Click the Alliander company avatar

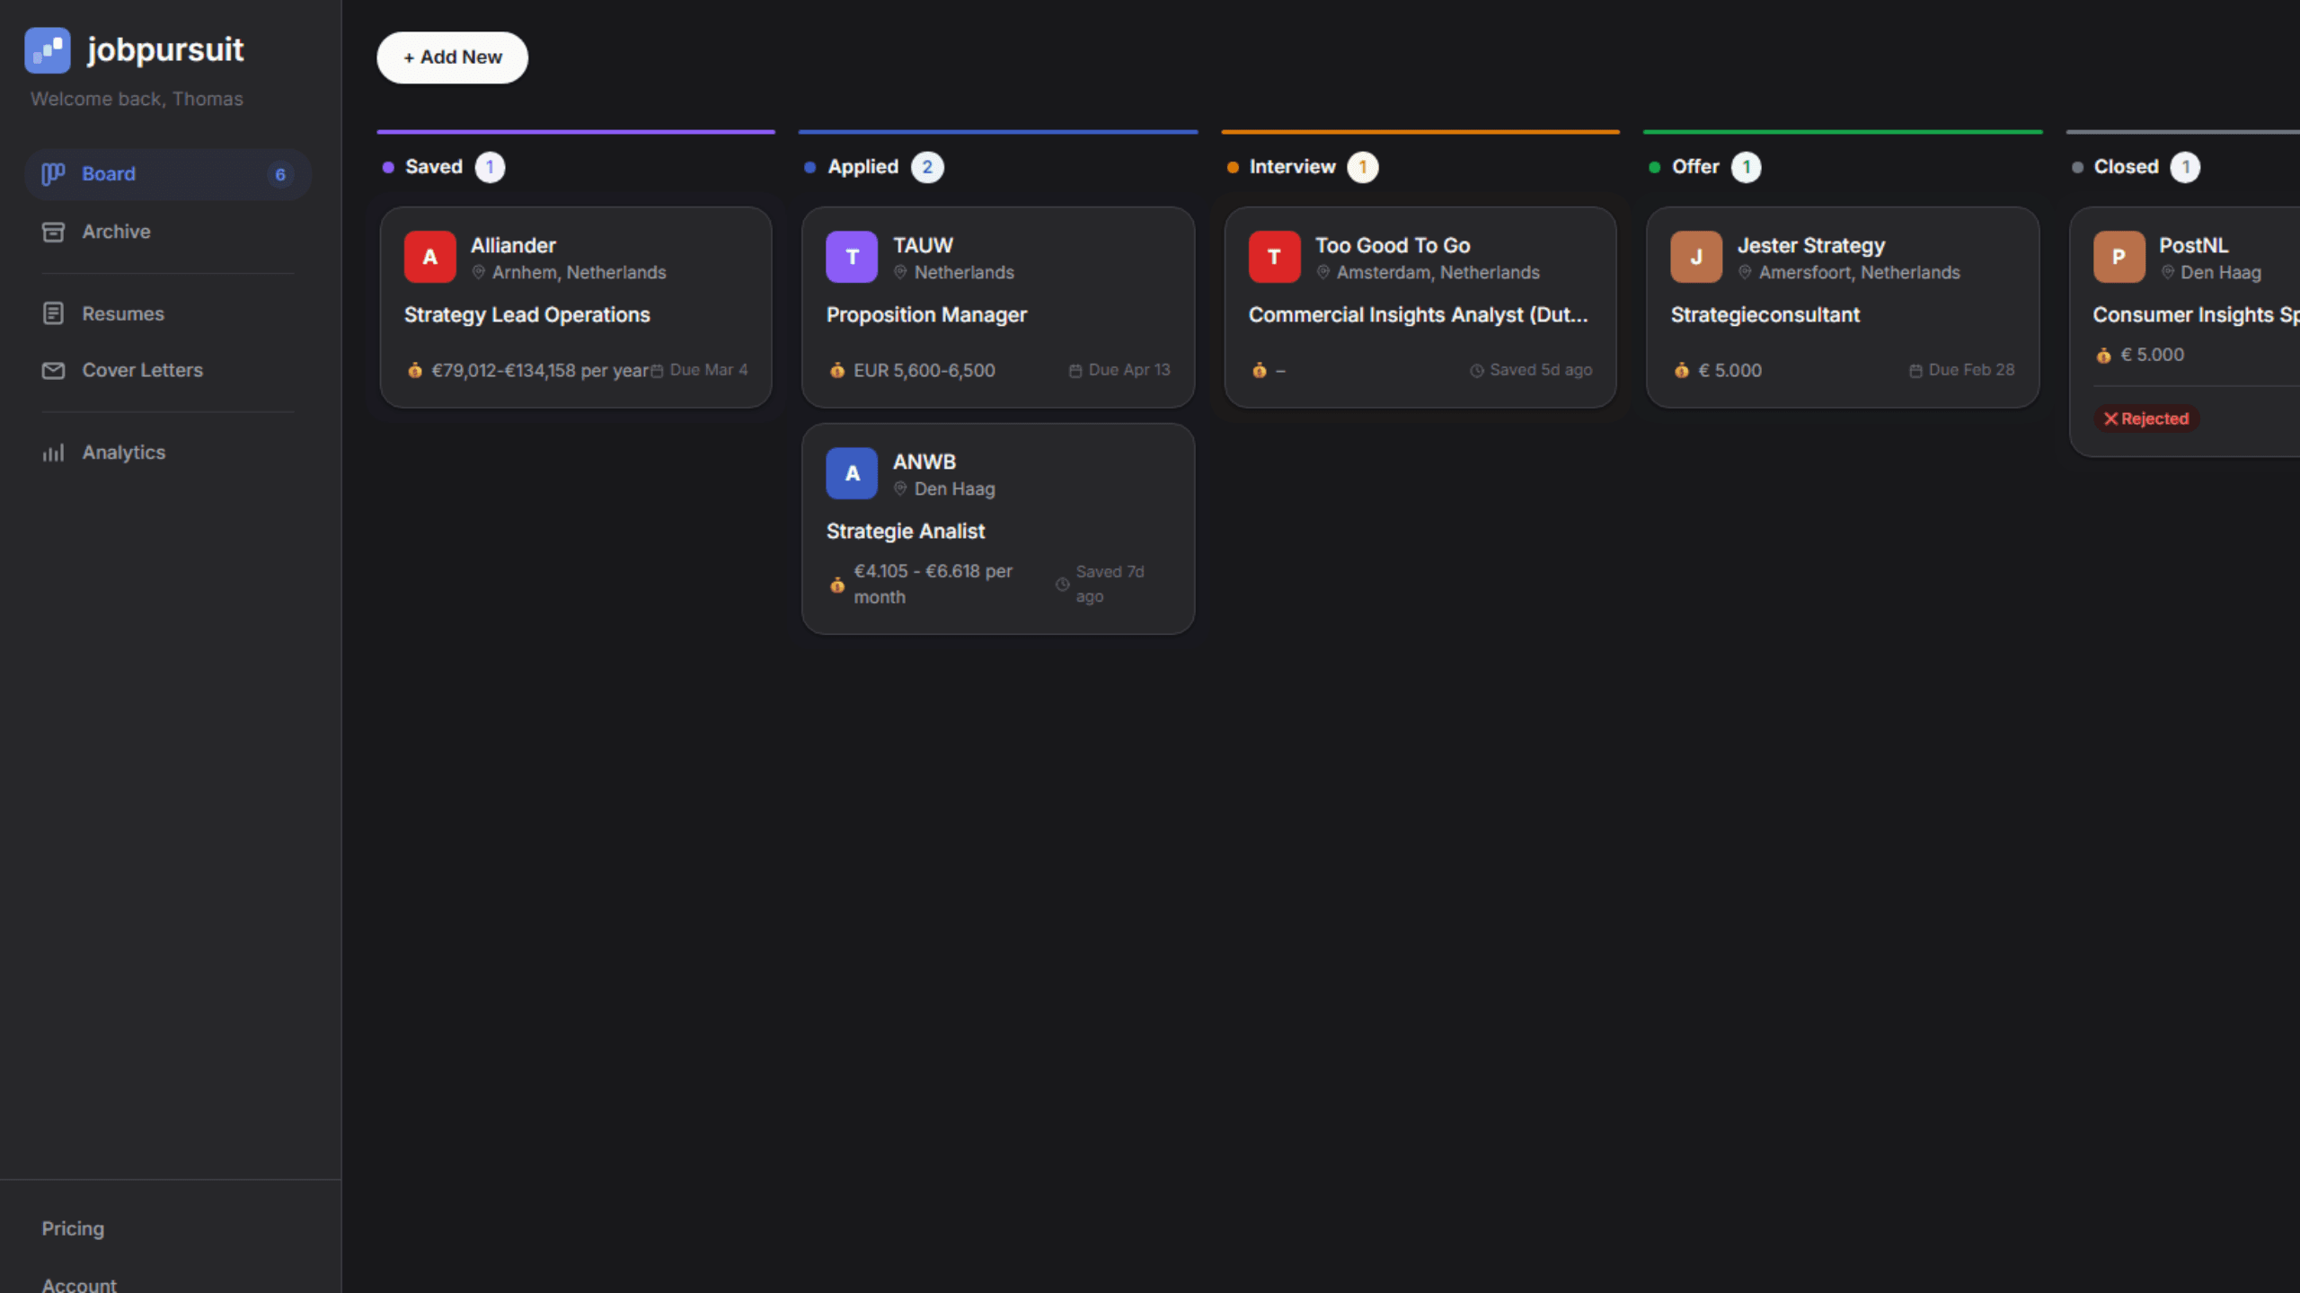click(x=430, y=257)
